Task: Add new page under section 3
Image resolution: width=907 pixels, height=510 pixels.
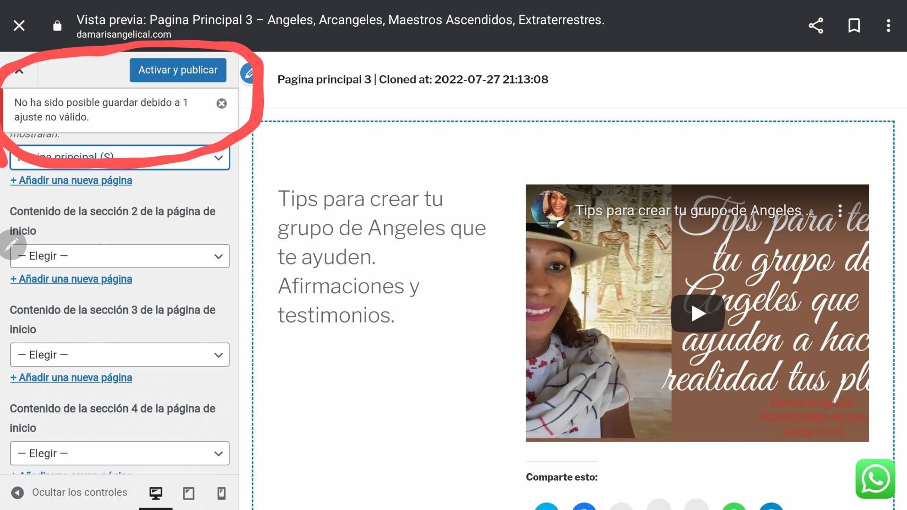Action: 71,378
